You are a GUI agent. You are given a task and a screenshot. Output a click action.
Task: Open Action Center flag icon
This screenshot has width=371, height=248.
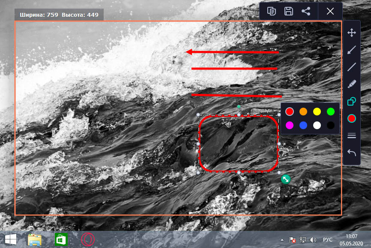[x=293, y=240]
